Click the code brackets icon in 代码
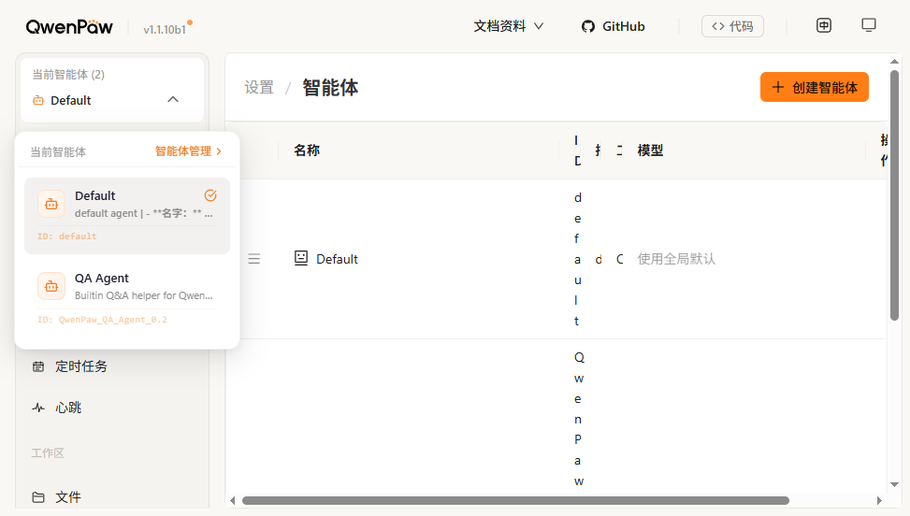Screen dimensions: 910x516 coord(718,26)
